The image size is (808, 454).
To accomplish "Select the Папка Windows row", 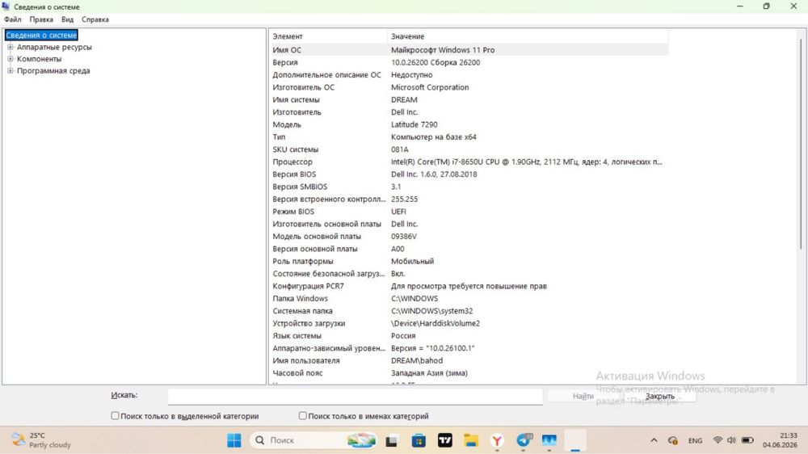I will [x=469, y=298].
